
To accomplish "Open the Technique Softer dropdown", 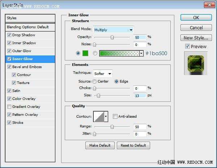I will (103, 73).
